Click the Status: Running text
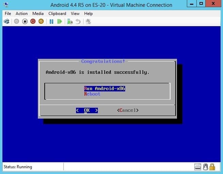 click(x=18, y=167)
